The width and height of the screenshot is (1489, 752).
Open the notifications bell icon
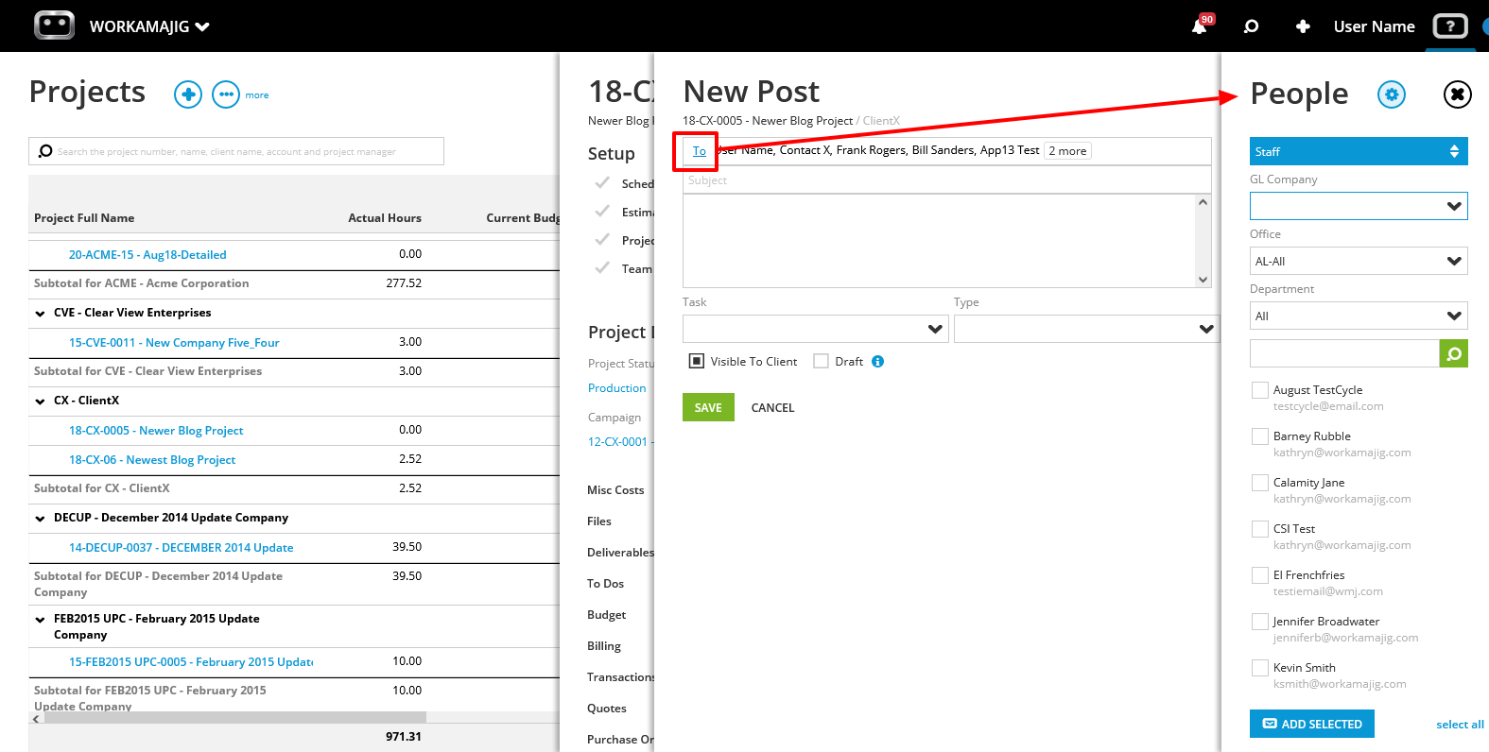1199,26
